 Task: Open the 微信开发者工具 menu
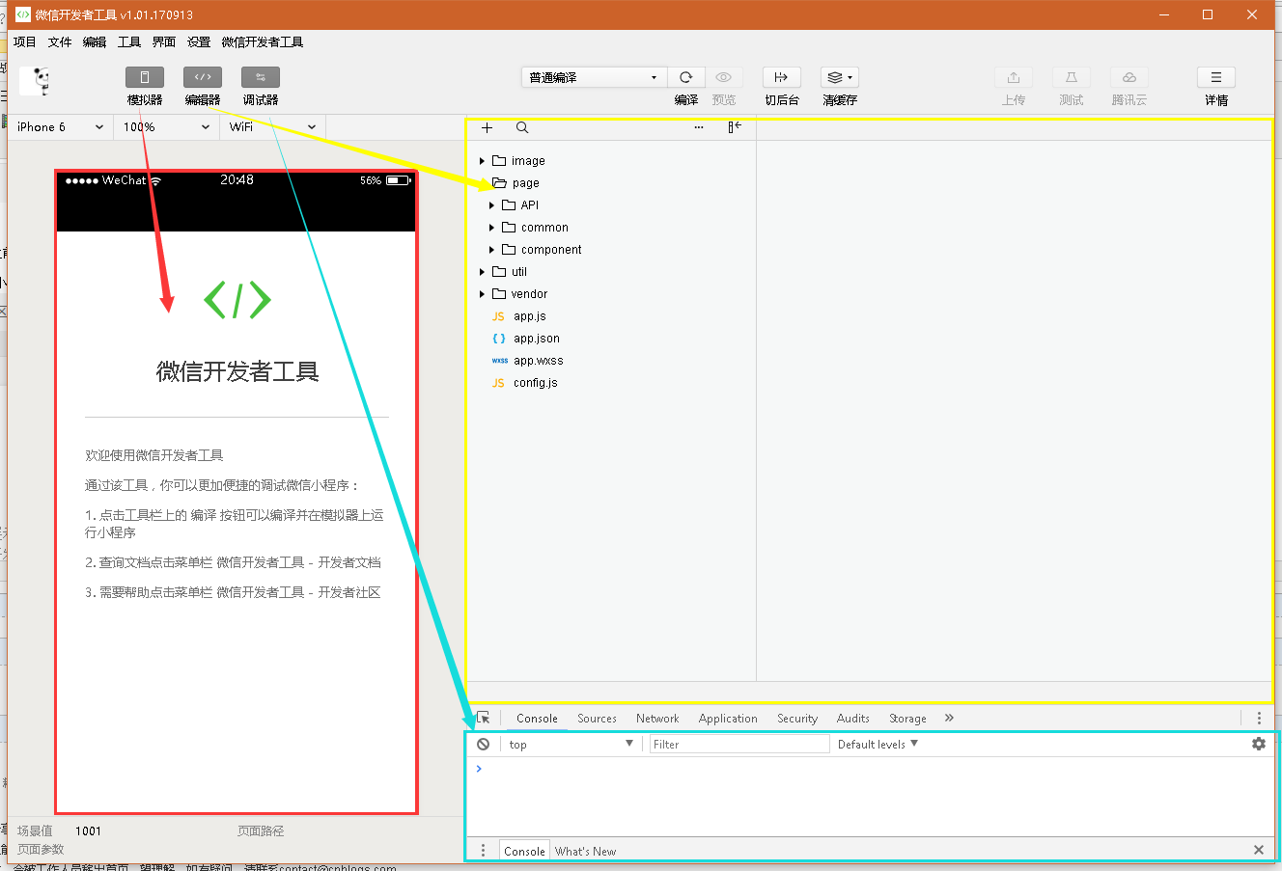263,42
